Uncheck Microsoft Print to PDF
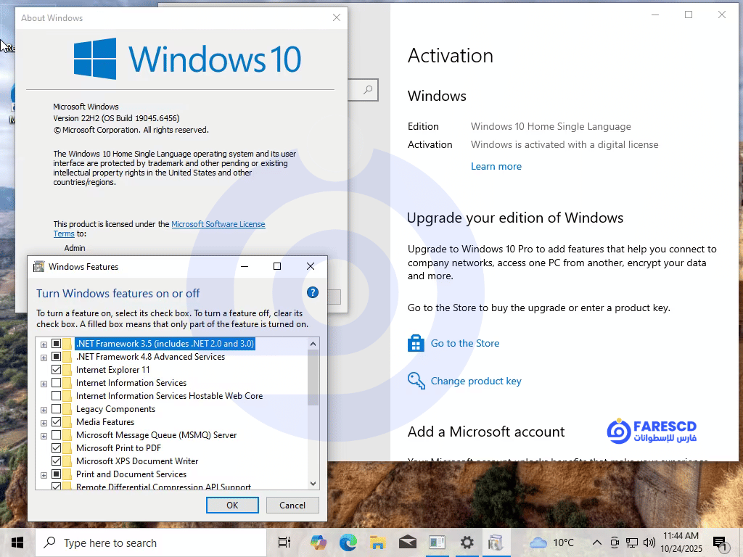 pyautogui.click(x=57, y=448)
